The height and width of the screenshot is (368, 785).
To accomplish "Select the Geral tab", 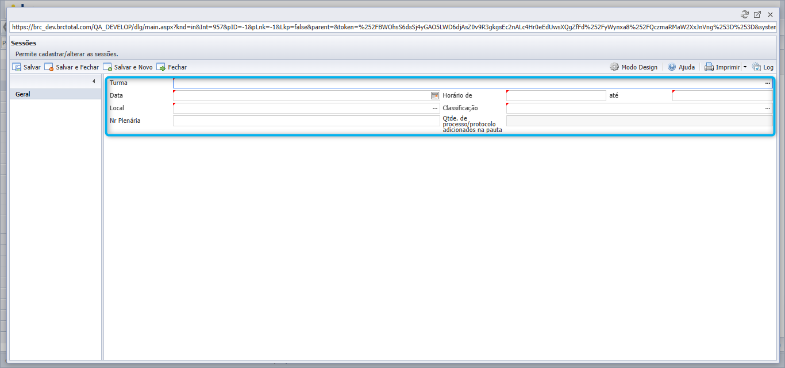I will point(56,94).
